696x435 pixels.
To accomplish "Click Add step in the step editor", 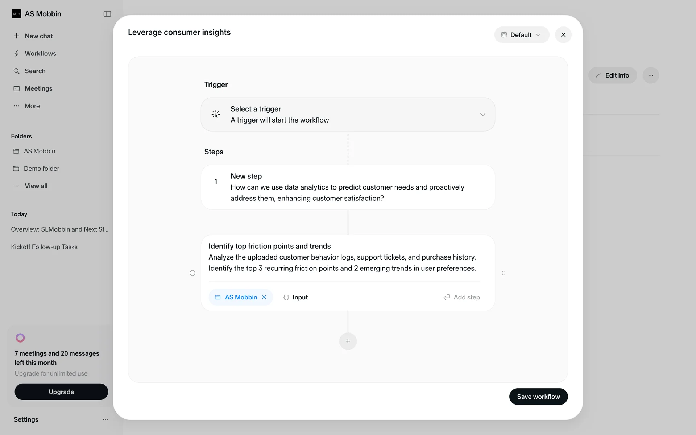I will (x=461, y=297).
